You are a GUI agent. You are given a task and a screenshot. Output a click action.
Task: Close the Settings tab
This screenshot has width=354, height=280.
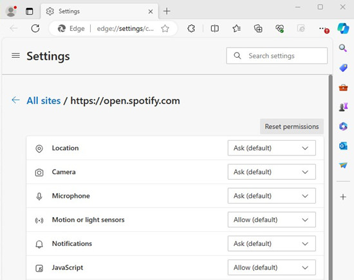pos(151,12)
